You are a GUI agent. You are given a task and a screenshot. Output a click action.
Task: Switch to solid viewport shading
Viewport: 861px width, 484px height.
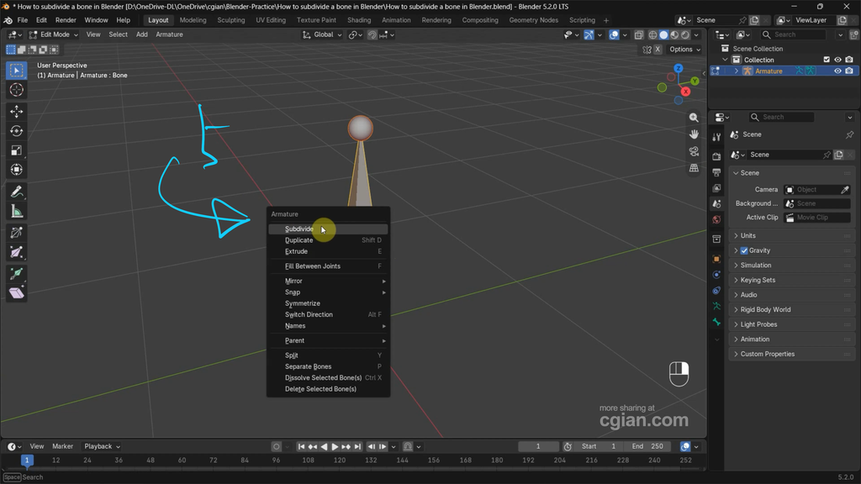[x=663, y=34]
